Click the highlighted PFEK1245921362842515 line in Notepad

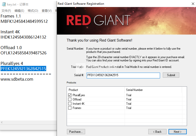point(23,69)
